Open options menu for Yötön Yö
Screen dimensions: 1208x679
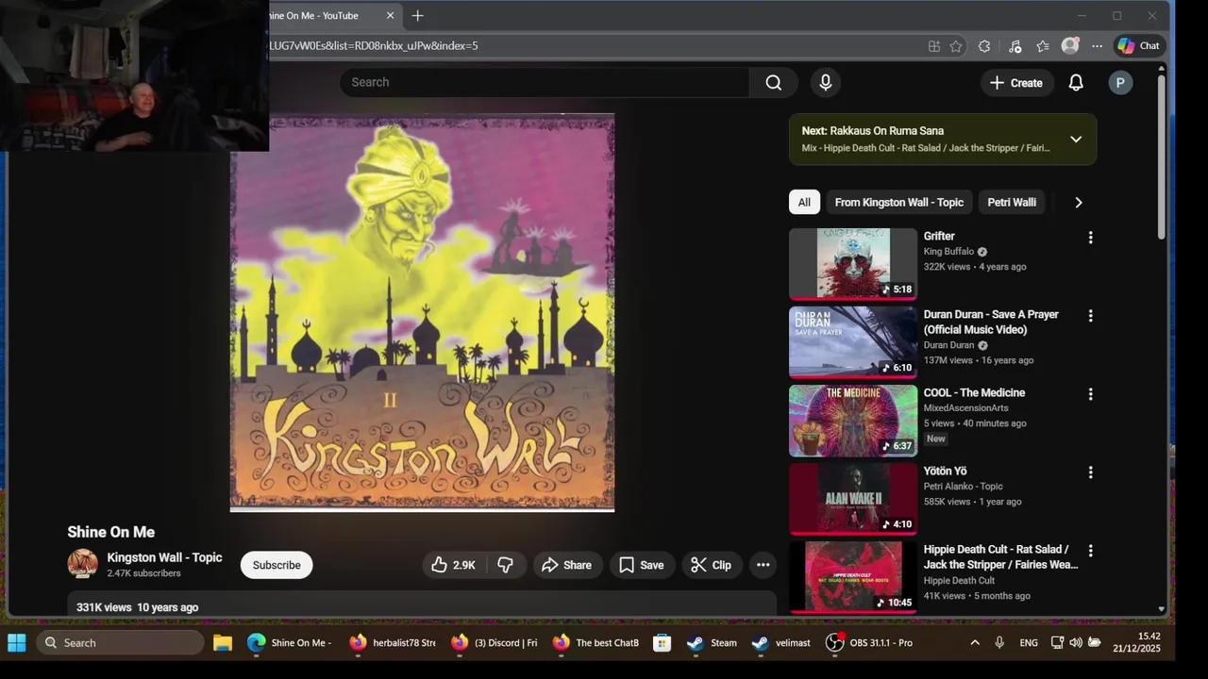click(1090, 472)
